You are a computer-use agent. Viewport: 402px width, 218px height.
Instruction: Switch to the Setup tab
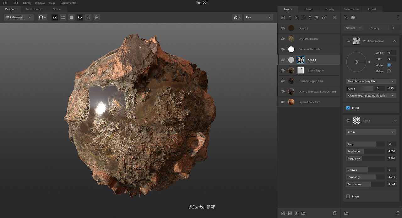(309, 9)
